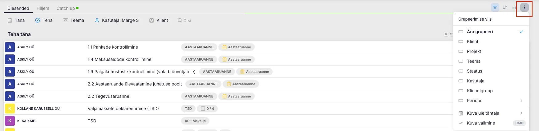This screenshot has height=131, width=539.
Task: Click the yellow KOLLANE KARUSSELL OÜ avatar
Action: coord(10,109)
